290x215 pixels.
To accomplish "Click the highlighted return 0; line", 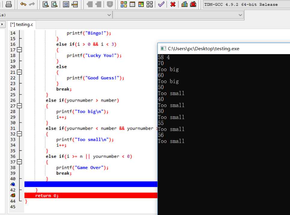I will point(91,196).
